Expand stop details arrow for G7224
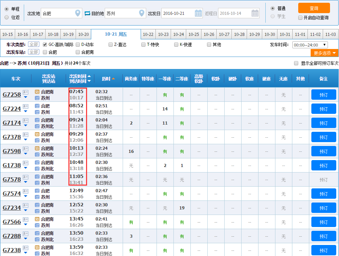Image resolution: width=339 pixels, height=256 pixels. 26,111
